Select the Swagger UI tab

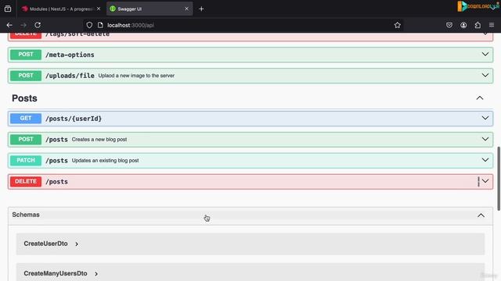[150, 9]
